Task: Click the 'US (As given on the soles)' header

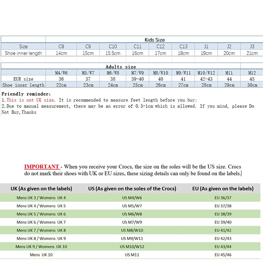Action: click(x=132, y=188)
